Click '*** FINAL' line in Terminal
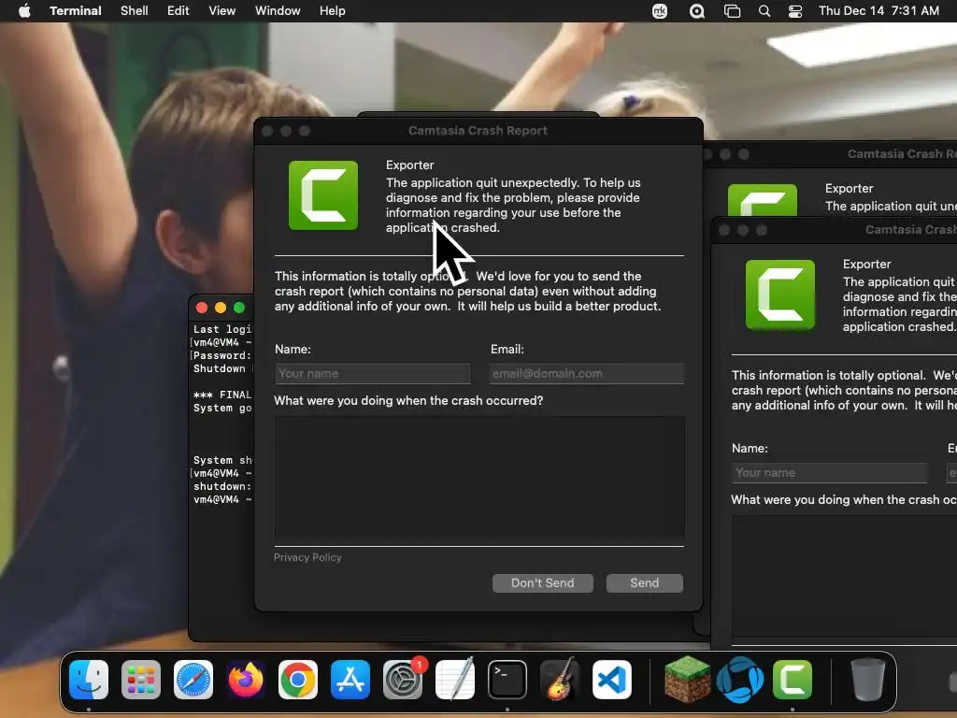This screenshot has width=957, height=718. coord(222,395)
